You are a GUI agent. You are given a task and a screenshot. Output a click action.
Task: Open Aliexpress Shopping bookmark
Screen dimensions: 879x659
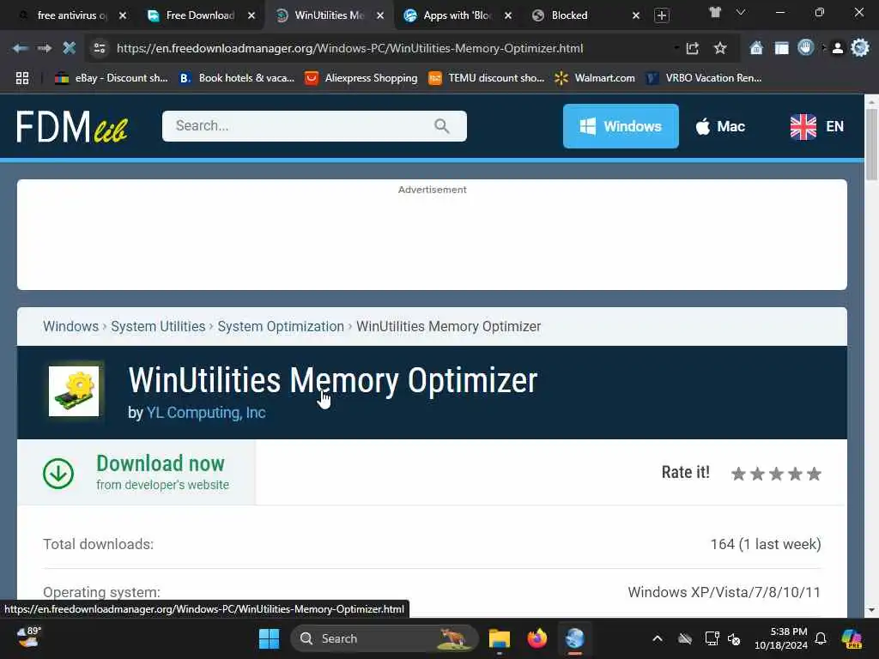tap(361, 78)
